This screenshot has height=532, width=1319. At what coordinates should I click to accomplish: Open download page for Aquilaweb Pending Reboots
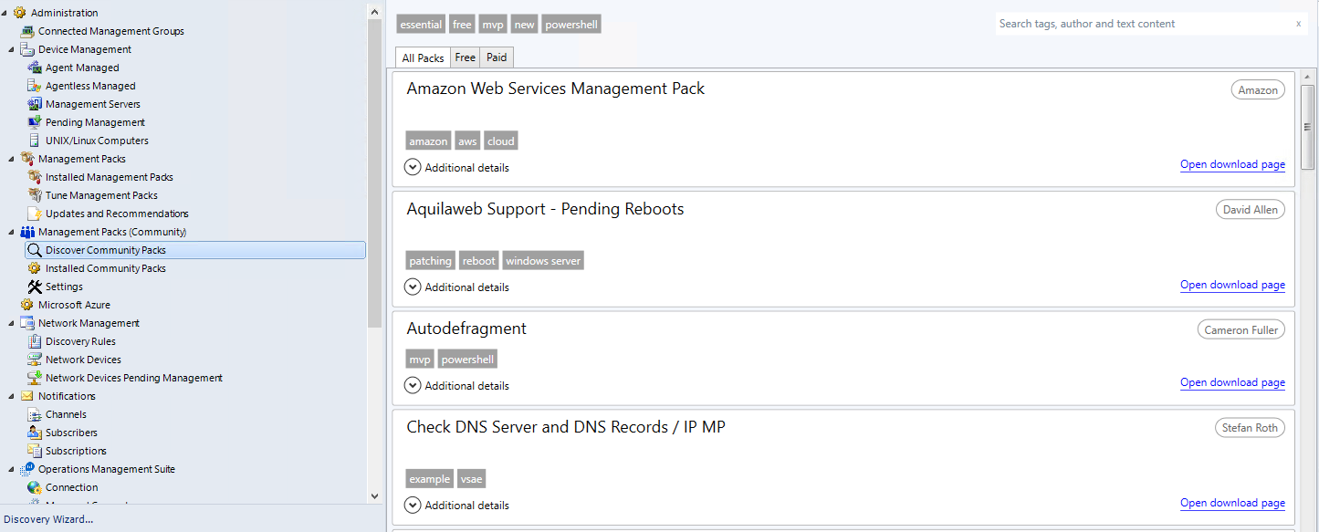point(1232,285)
